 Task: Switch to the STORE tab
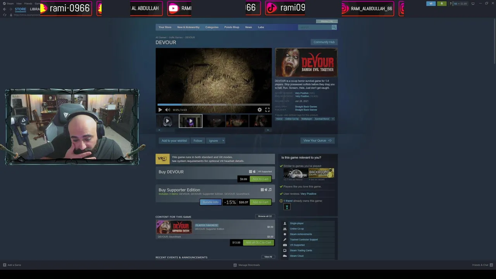pyautogui.click(x=20, y=9)
